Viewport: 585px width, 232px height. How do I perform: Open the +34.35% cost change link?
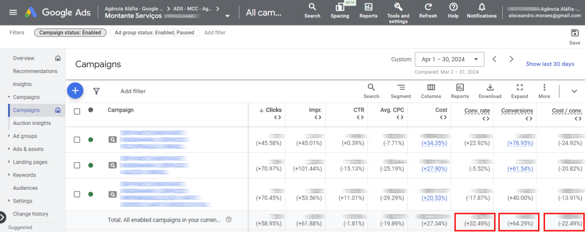434,143
